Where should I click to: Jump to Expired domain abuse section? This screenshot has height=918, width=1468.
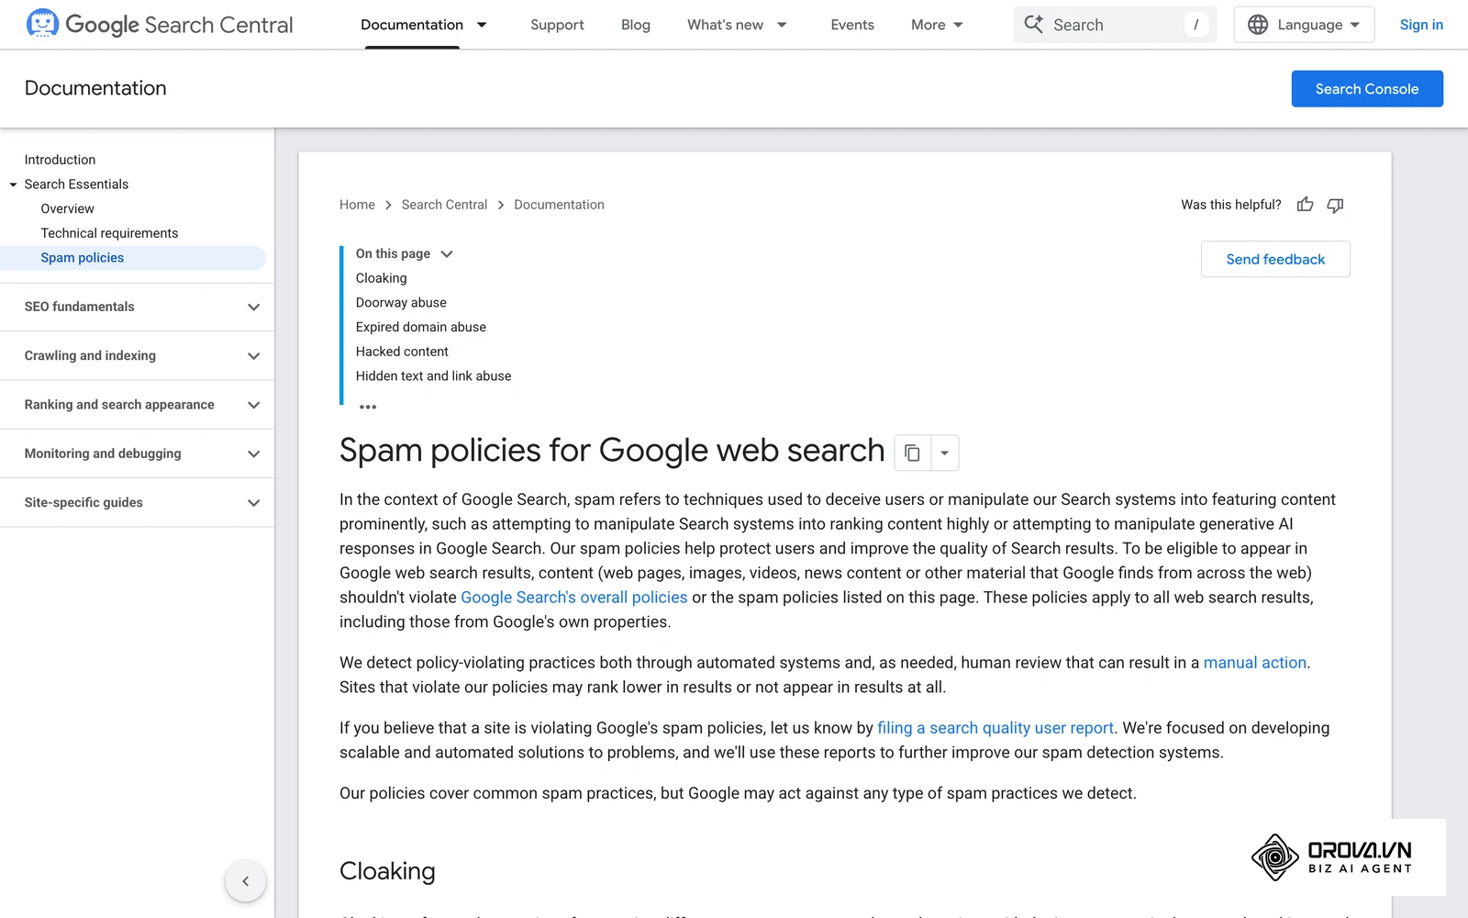(421, 327)
